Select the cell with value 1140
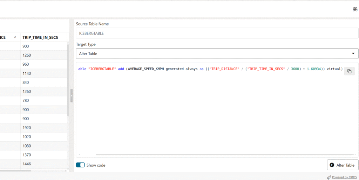This screenshot has height=180, width=359. [x=43, y=73]
